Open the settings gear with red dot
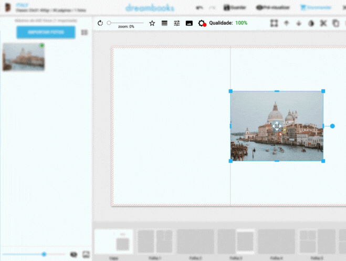Screen dimensions: 346x261 [202, 24]
